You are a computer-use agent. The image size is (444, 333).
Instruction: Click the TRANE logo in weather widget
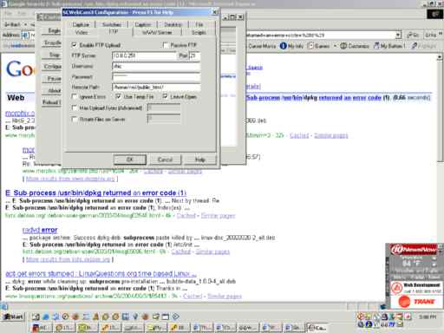coord(416,302)
